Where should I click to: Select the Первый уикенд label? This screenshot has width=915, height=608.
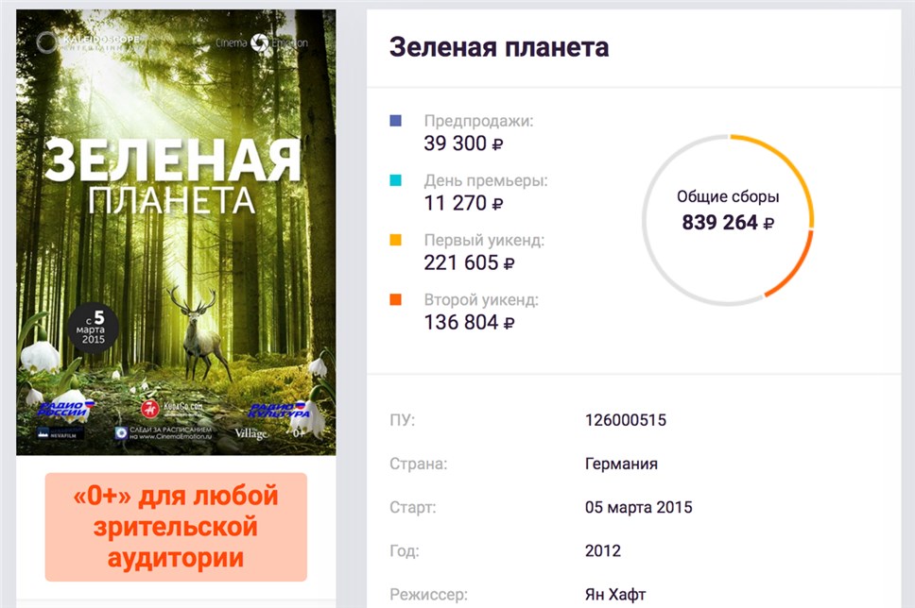tap(484, 240)
